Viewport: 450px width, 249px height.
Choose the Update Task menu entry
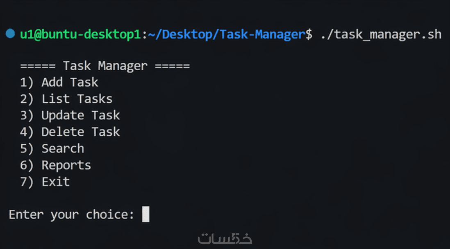[80, 115]
